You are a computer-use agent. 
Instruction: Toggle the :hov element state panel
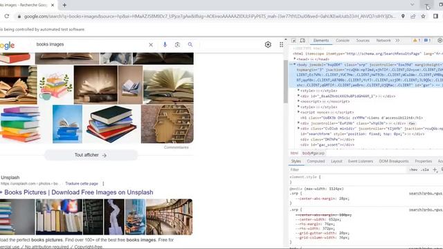pos(413,169)
